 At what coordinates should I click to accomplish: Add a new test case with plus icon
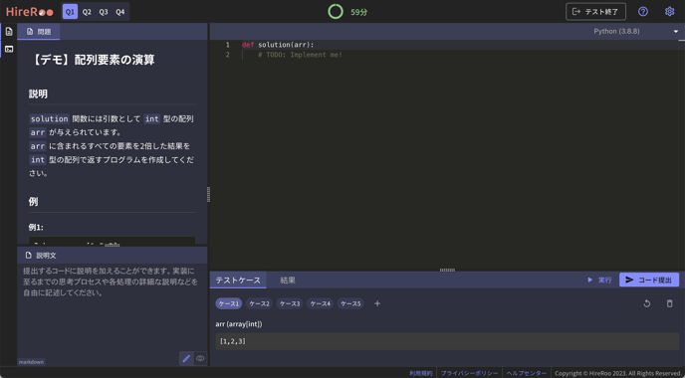pyautogui.click(x=377, y=303)
